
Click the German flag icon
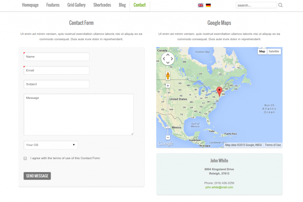[208, 5]
